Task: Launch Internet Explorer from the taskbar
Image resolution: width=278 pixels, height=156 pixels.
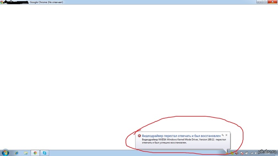Action: (17, 153)
